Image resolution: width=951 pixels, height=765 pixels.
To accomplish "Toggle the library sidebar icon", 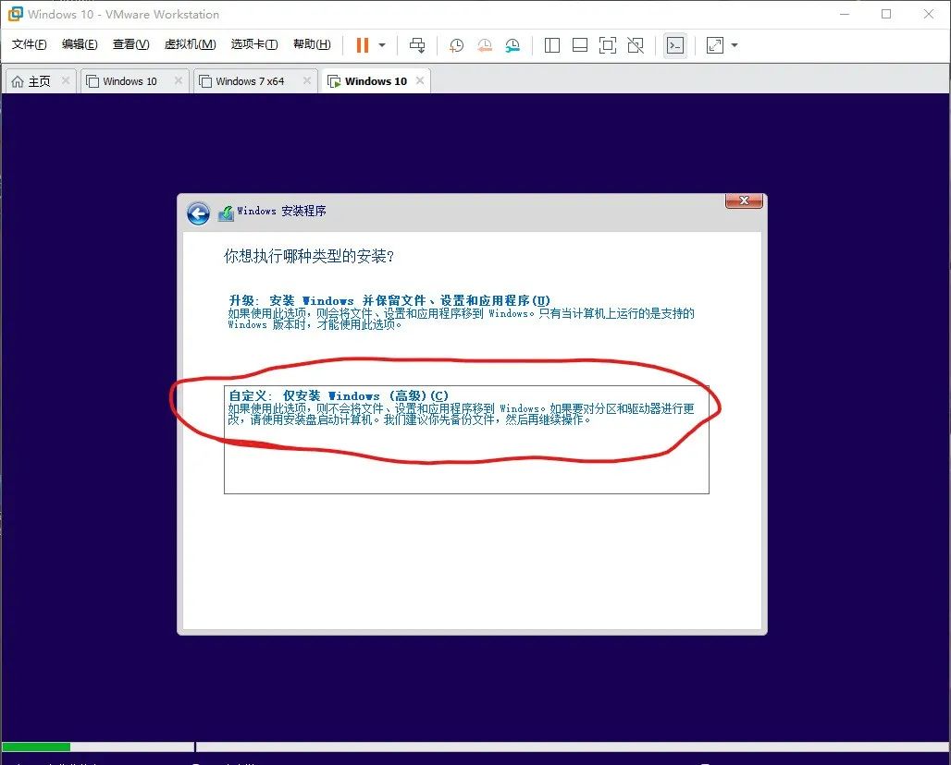I will pos(551,44).
